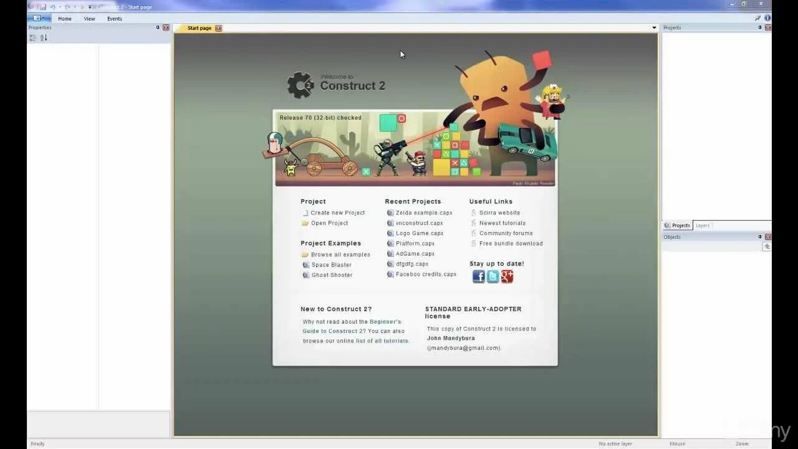Click the Facebook icon
This screenshot has height=449, width=798.
[x=478, y=276]
